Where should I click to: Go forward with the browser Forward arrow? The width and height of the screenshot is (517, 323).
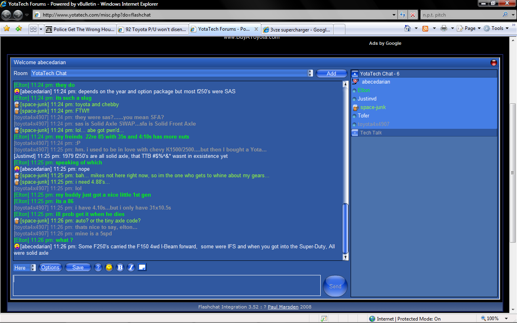point(18,15)
